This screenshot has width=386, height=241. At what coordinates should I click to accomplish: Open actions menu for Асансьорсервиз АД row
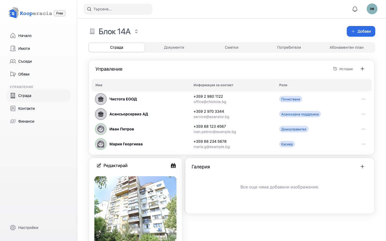click(x=363, y=114)
